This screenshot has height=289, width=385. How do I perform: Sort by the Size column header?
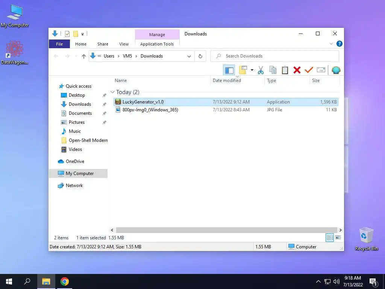tap(324, 81)
